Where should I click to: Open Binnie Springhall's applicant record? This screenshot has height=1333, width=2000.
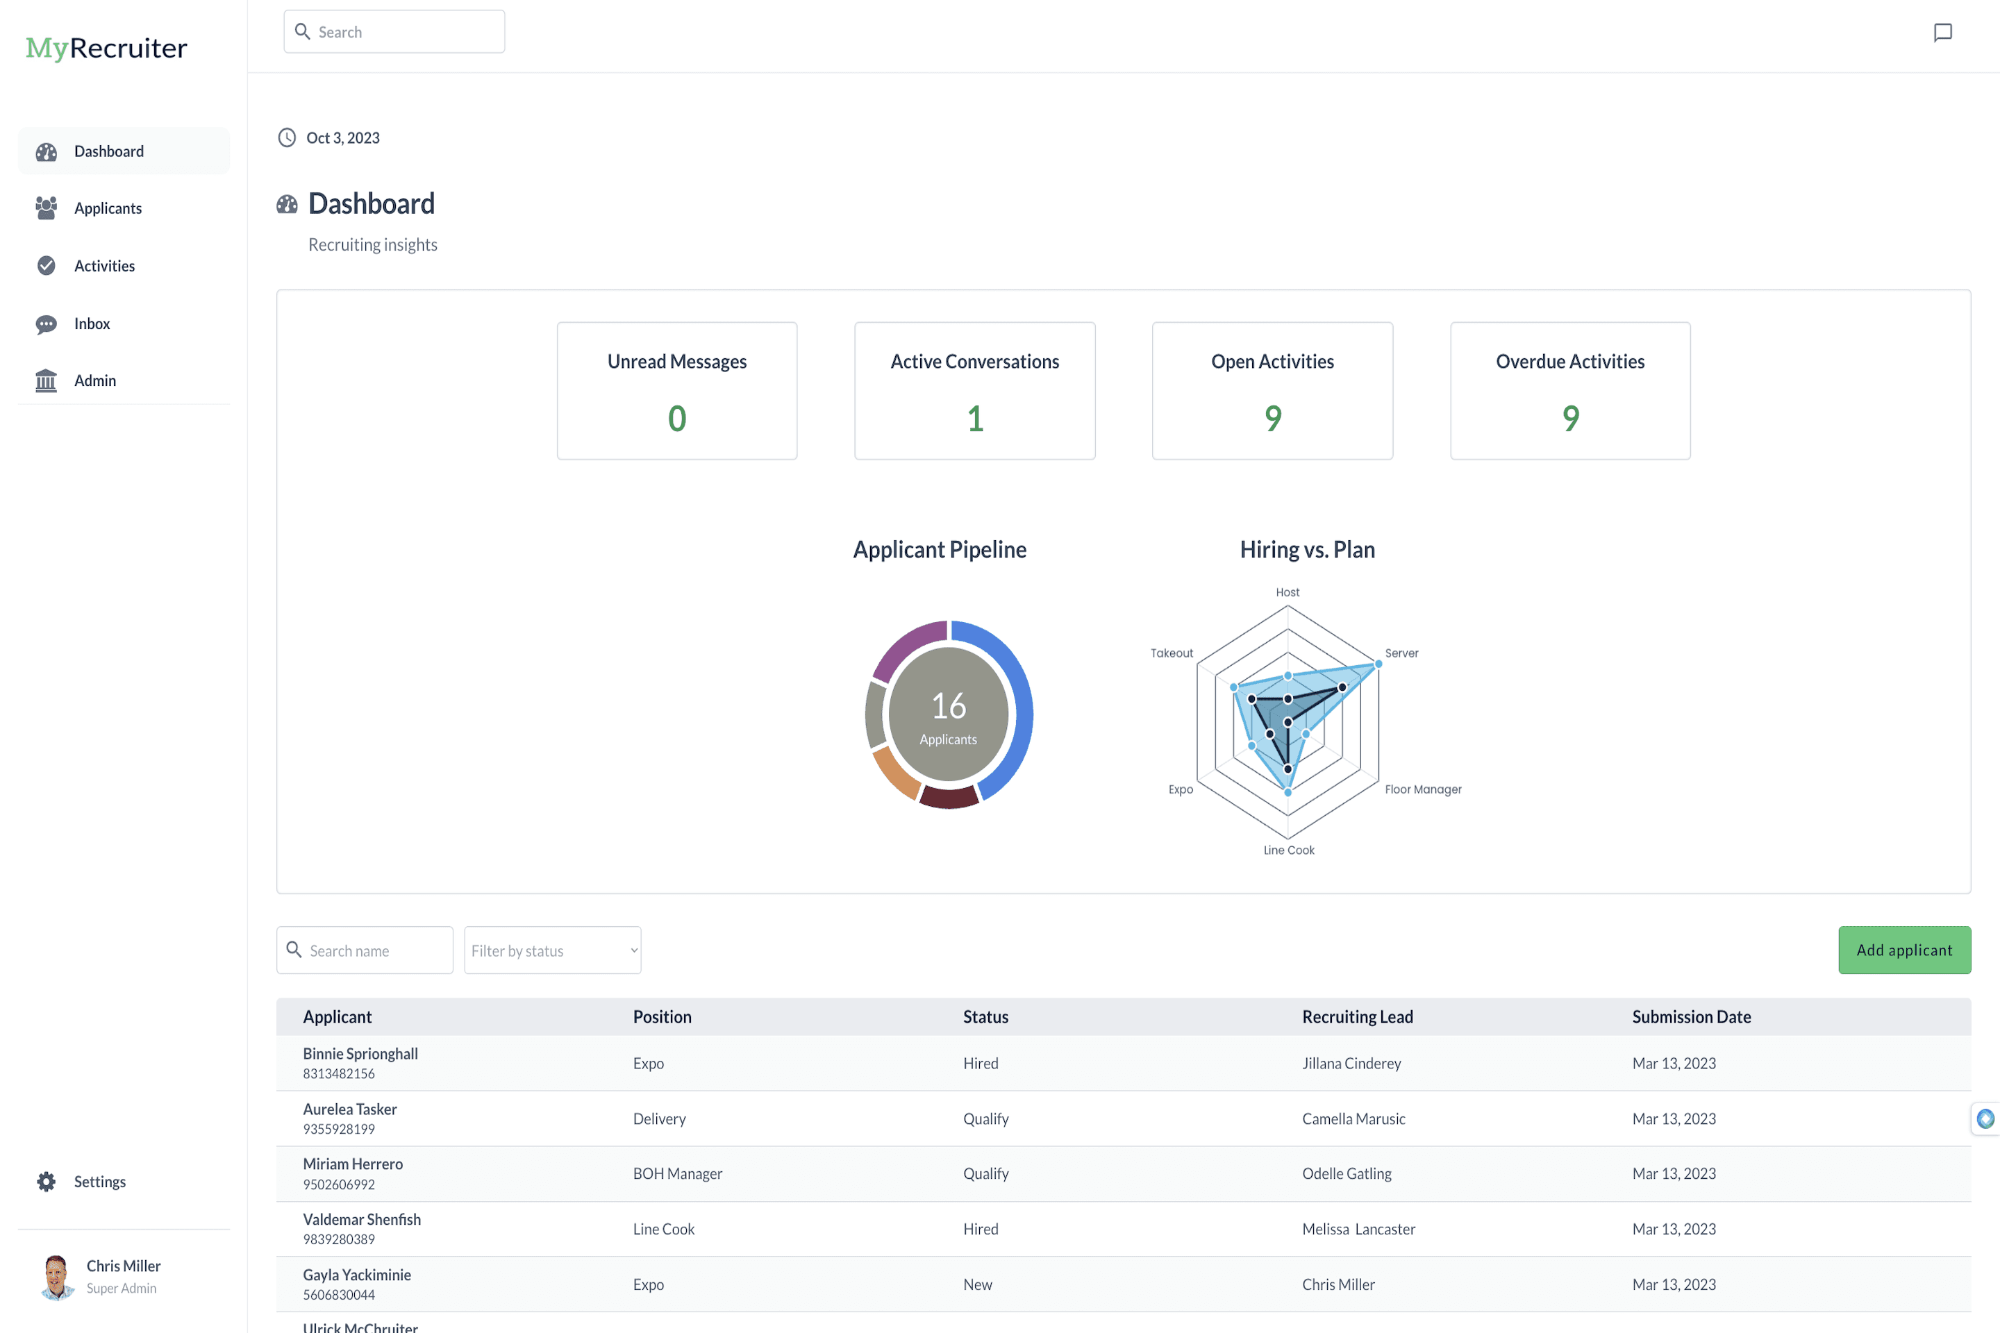(360, 1053)
